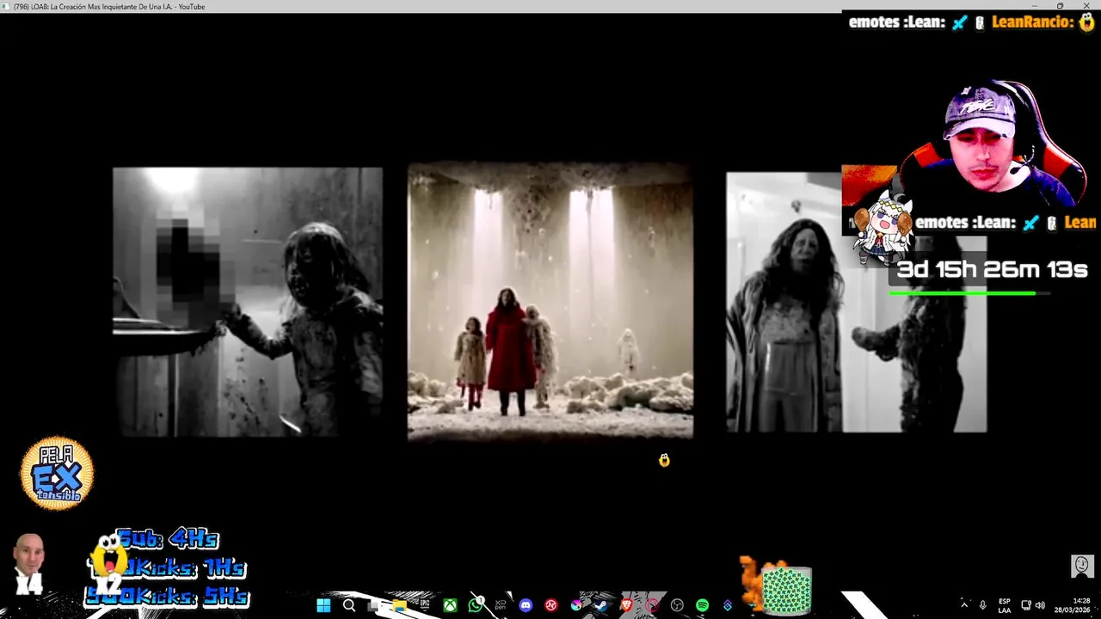
Task: Open Discord from the taskbar
Action: pyautogui.click(x=526, y=605)
